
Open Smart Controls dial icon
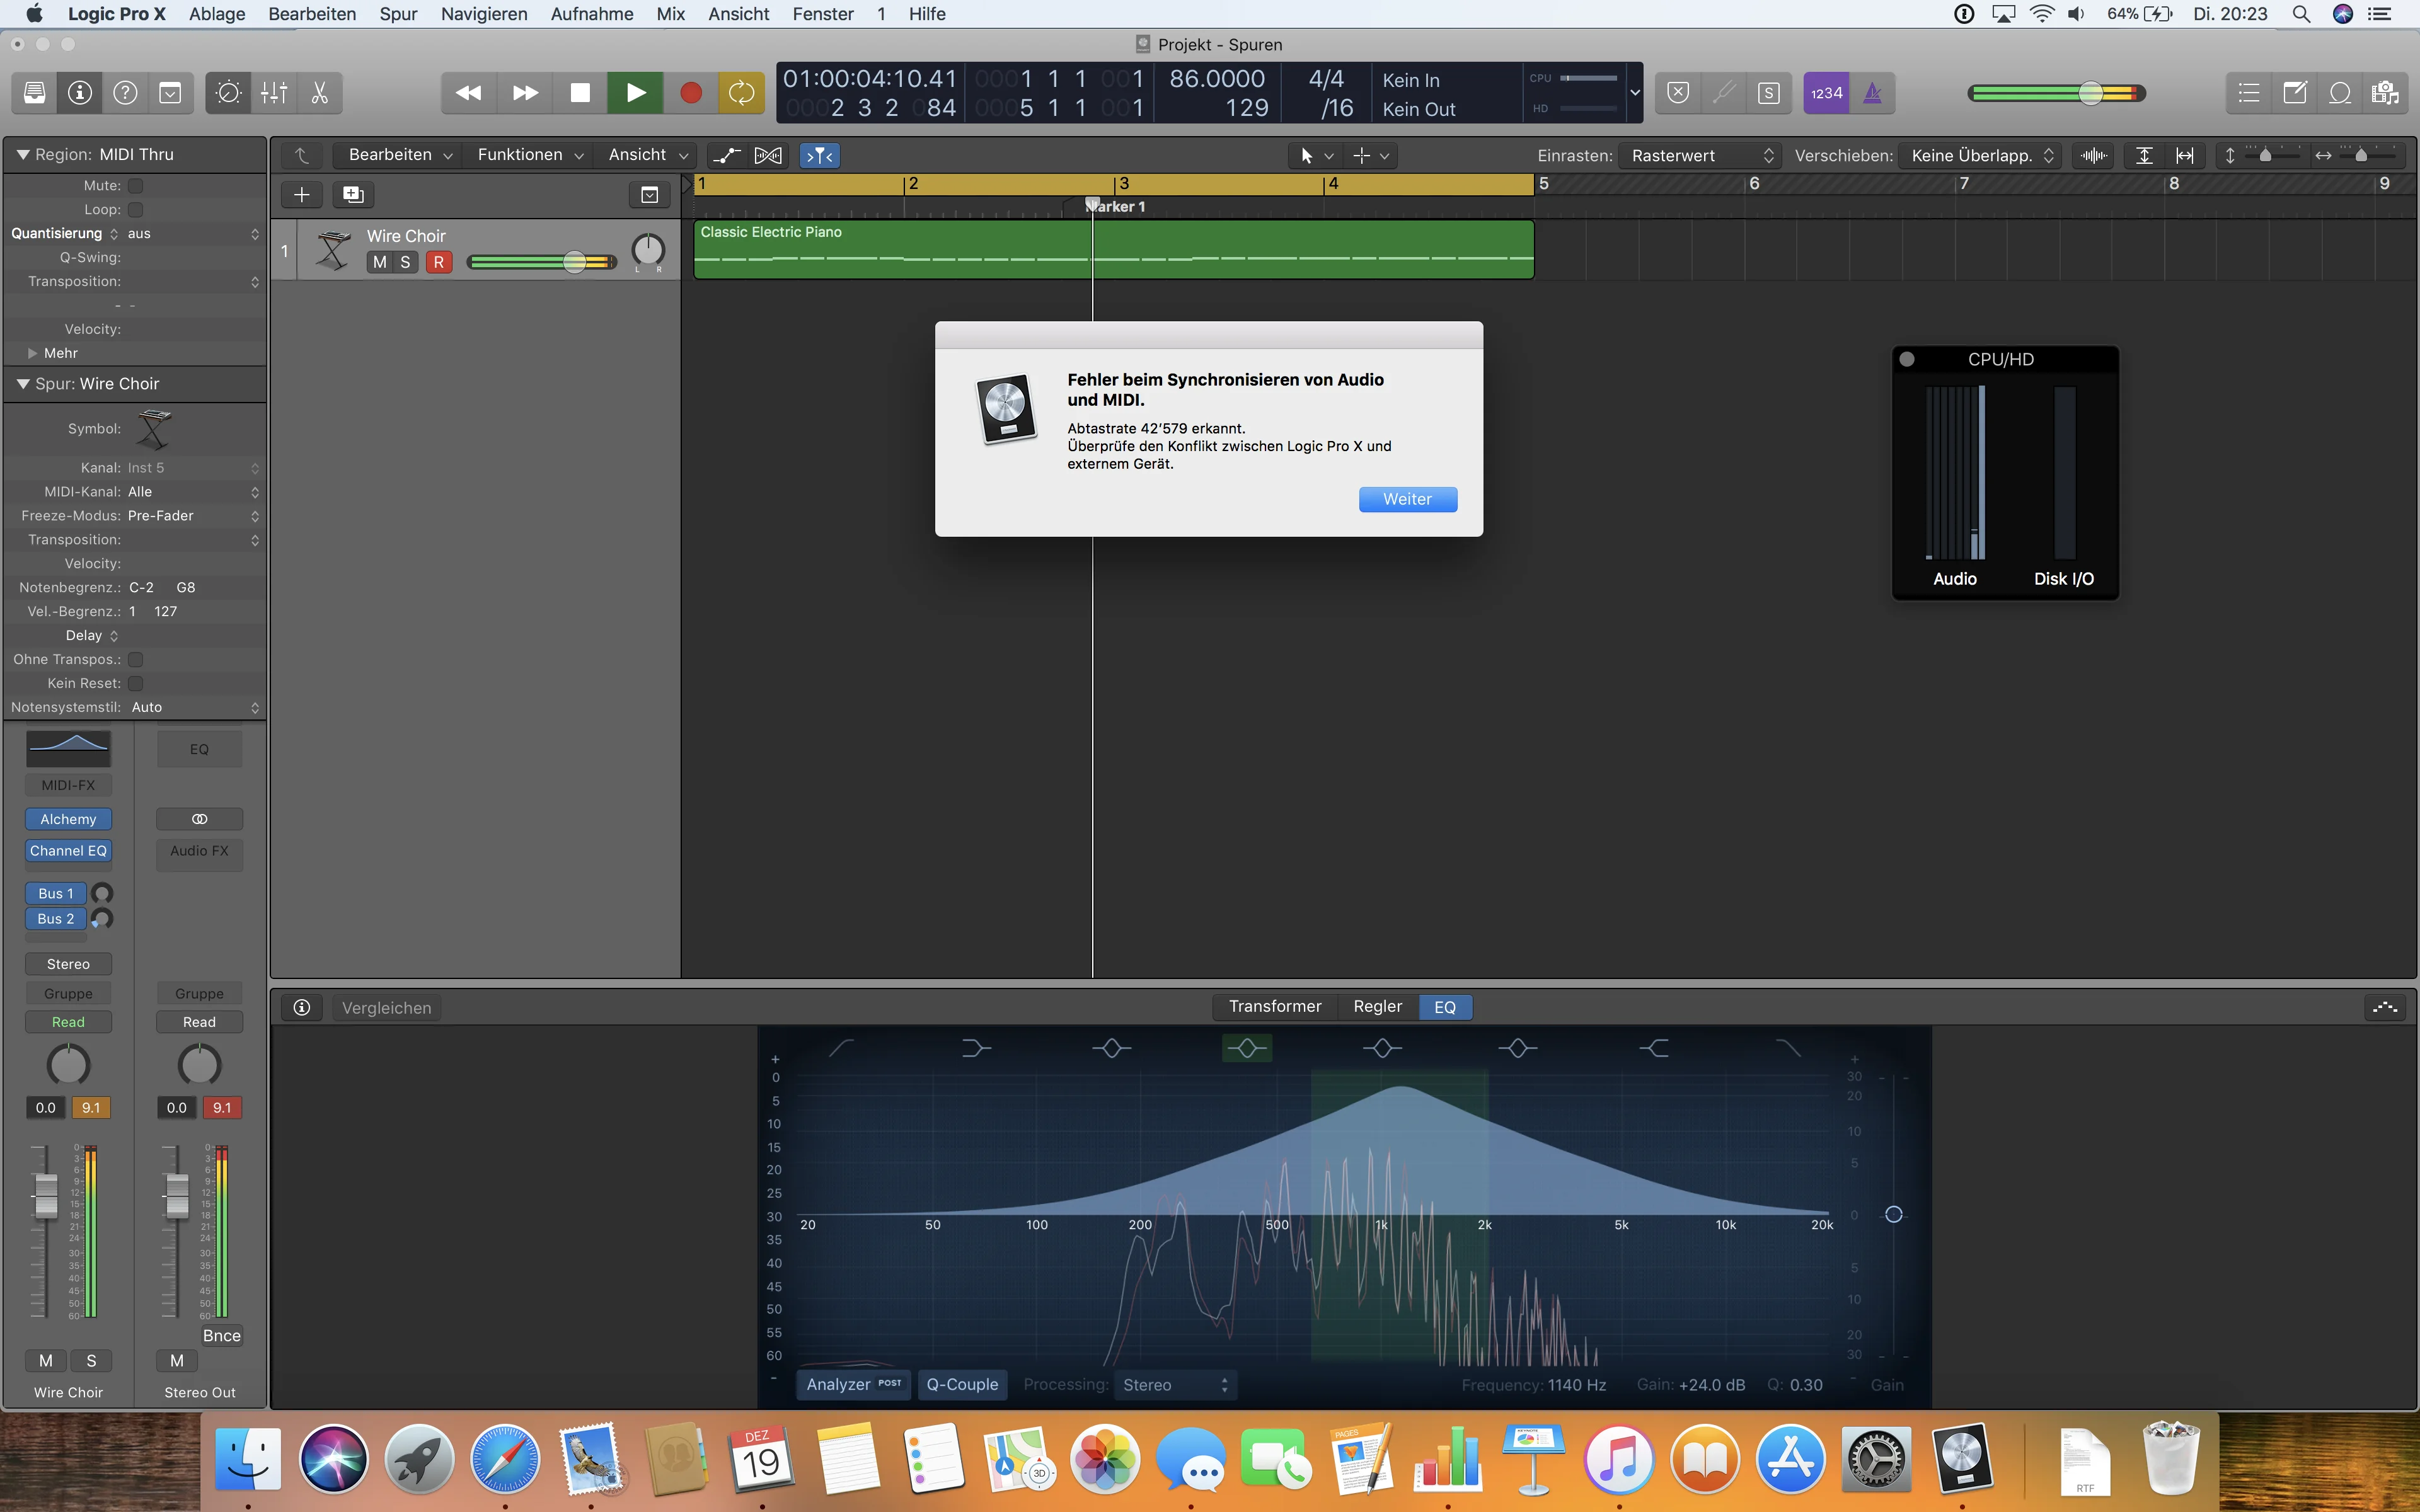228,93
